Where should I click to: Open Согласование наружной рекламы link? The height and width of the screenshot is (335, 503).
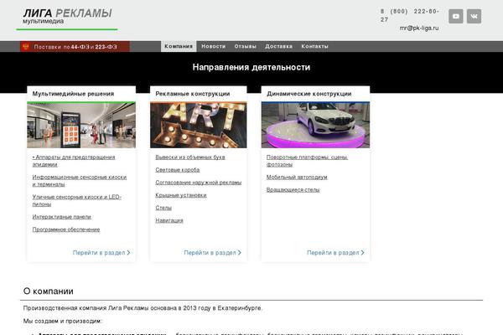click(x=198, y=183)
